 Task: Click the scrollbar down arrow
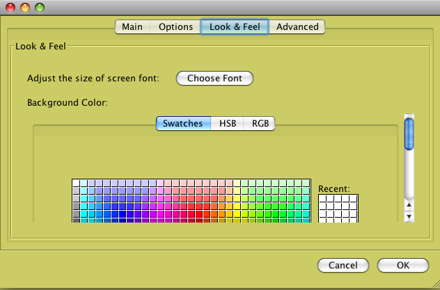click(x=409, y=216)
